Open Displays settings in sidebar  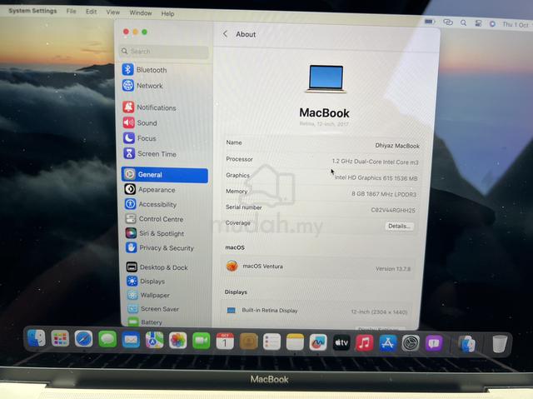[147, 282]
